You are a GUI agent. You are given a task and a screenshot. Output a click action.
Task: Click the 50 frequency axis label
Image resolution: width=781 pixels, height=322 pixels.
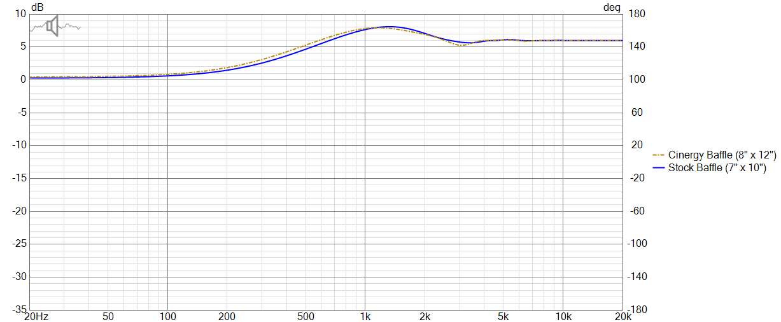108,316
